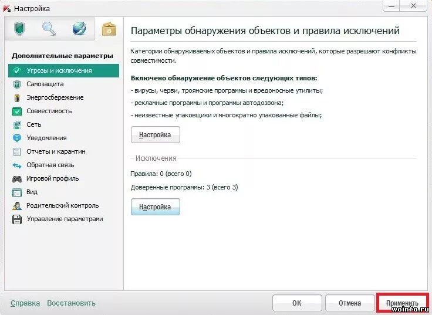Click the Восстановить link
This screenshot has width=432, height=315.
pyautogui.click(x=72, y=303)
